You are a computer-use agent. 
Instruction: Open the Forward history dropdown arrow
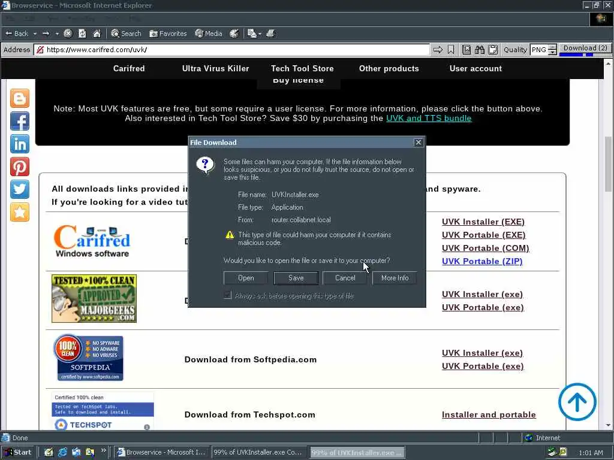pos(57,34)
